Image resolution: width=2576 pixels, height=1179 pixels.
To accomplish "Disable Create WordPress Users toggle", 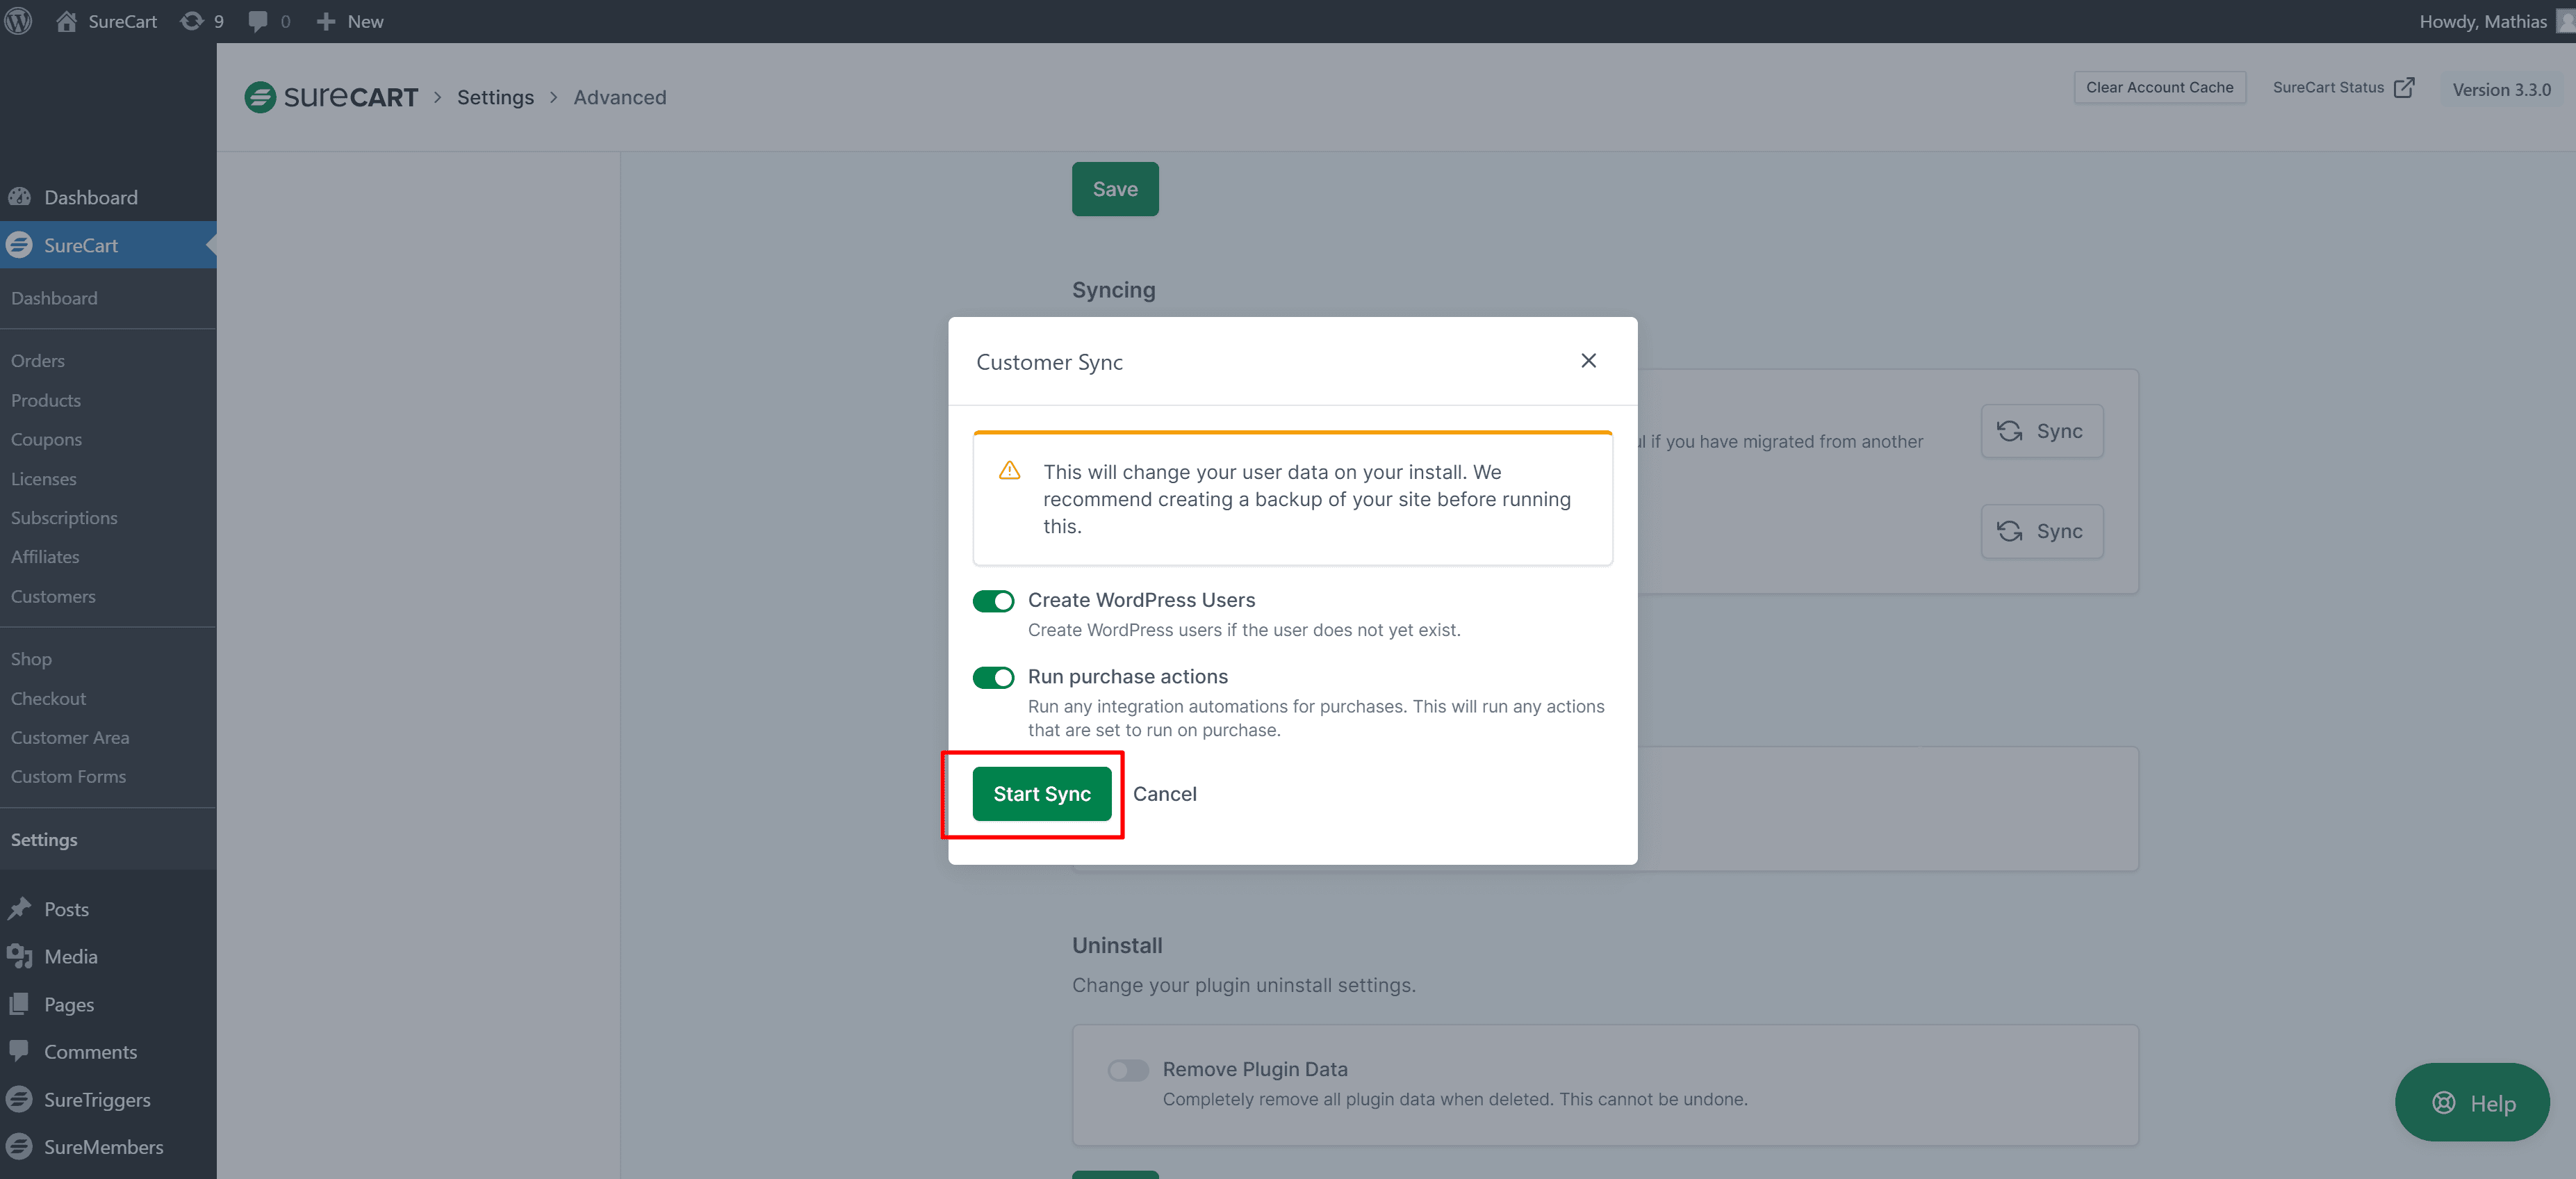I will coord(993,600).
